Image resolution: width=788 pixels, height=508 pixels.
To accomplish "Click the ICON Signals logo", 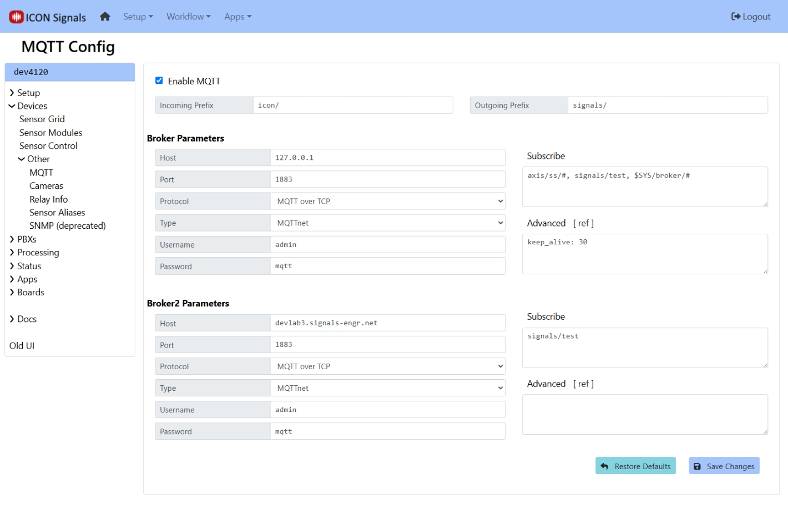I will tap(48, 17).
